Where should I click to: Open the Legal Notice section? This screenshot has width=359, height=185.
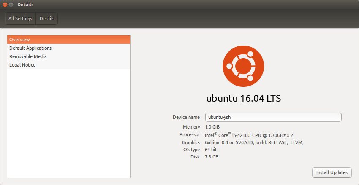(x=68, y=65)
